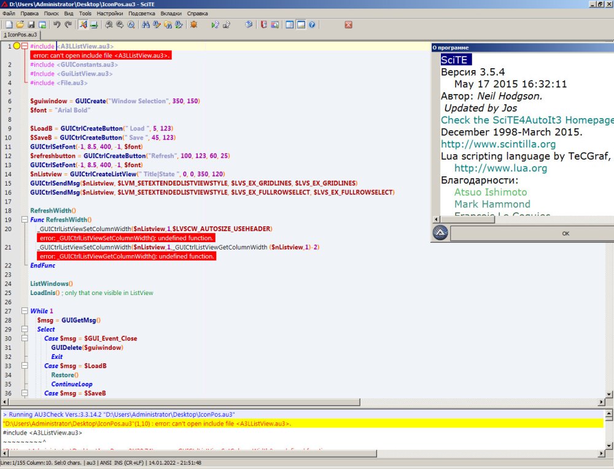Click the colored picture viewer toolbar icon
614x469 pixels.
point(275,25)
